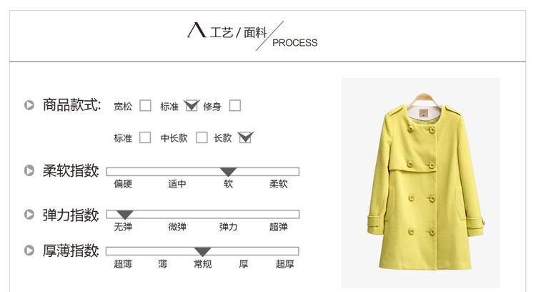Select the 柔软 label on softness scale
The width and height of the screenshot is (536, 292).
(279, 184)
